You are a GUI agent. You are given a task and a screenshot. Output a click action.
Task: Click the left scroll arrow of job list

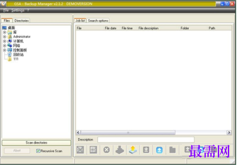pyautogui.click(x=78, y=133)
